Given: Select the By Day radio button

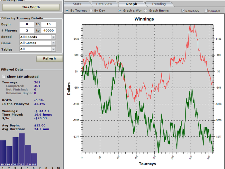Looking at the screenshot, I should click(91, 11).
